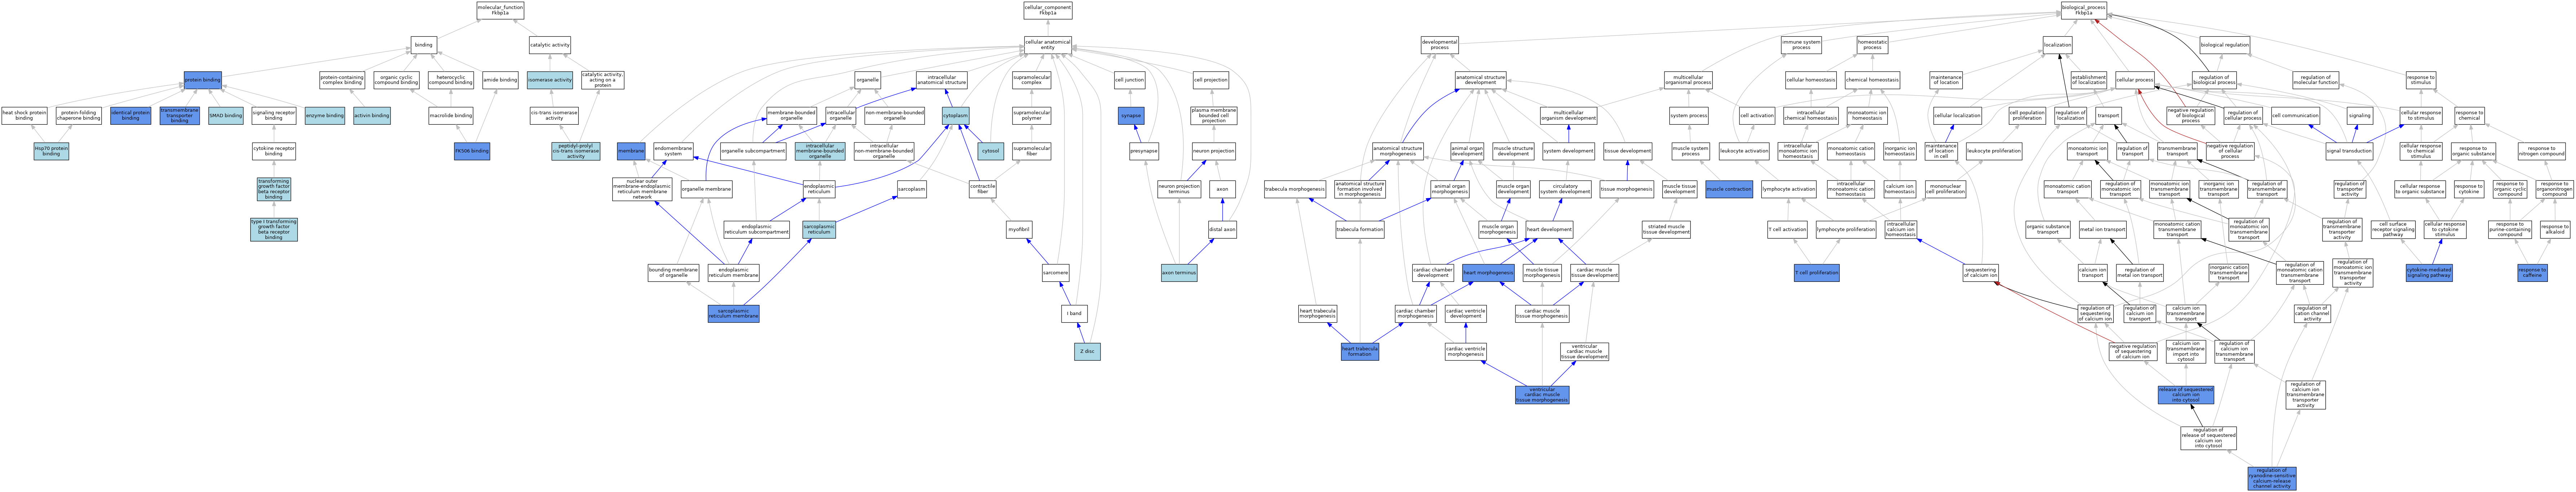Screen dimensions: 2576x492
Task: Click the 'catalytic activity' node
Action: point(549,45)
